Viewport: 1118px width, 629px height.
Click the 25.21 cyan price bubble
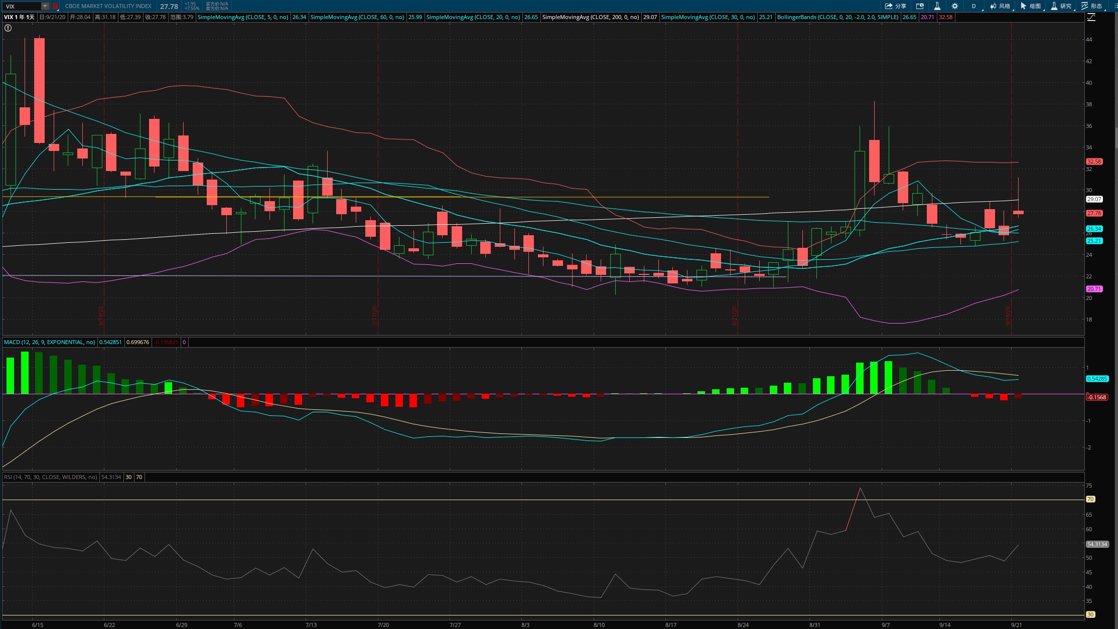pos(1094,241)
